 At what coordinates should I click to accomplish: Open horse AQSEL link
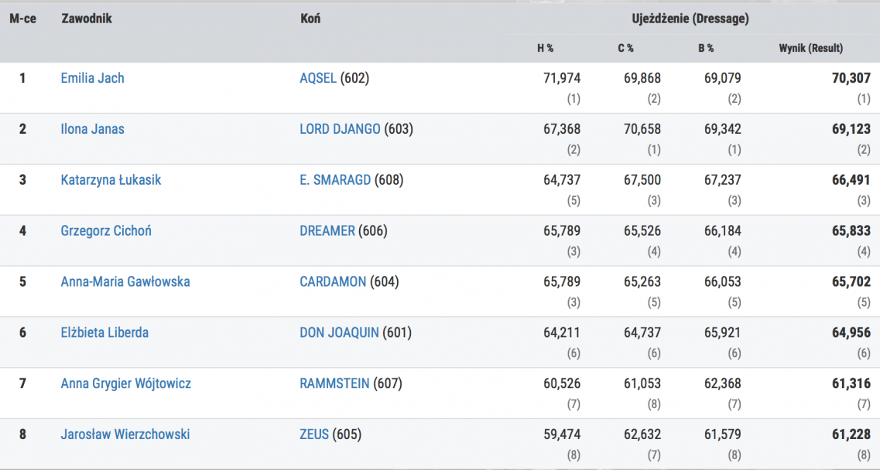tap(318, 78)
